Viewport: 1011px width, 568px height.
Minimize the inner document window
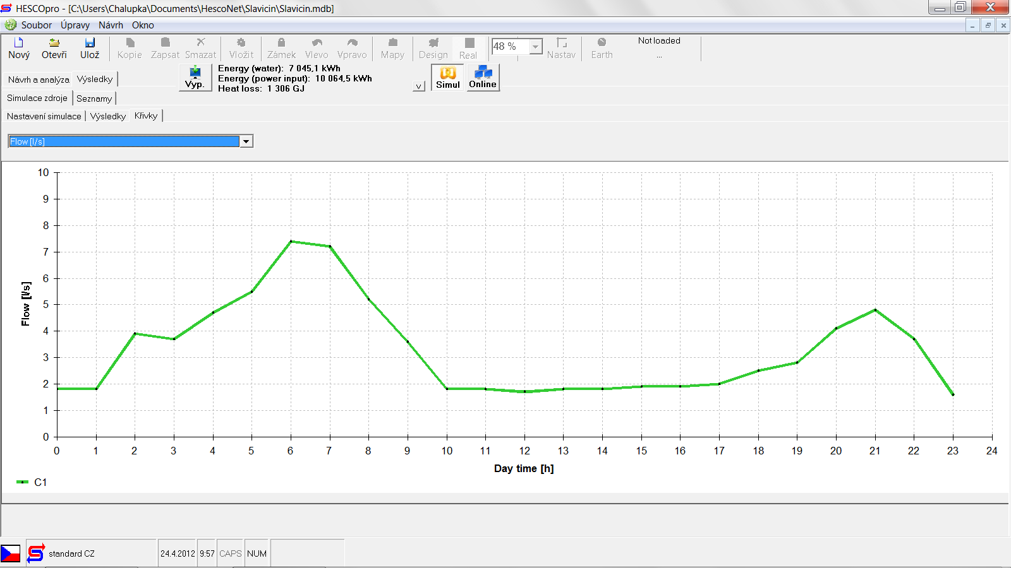click(973, 25)
